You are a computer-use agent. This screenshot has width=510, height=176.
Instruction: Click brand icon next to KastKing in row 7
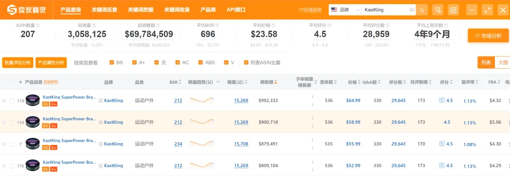pyautogui.click(x=101, y=144)
